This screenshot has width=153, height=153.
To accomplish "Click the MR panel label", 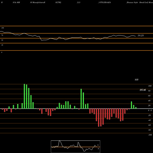I will [x=136, y=80].
